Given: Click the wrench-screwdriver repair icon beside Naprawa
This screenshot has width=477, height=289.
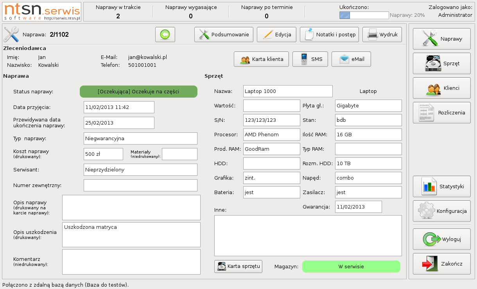Looking at the screenshot, I should pos(11,34).
